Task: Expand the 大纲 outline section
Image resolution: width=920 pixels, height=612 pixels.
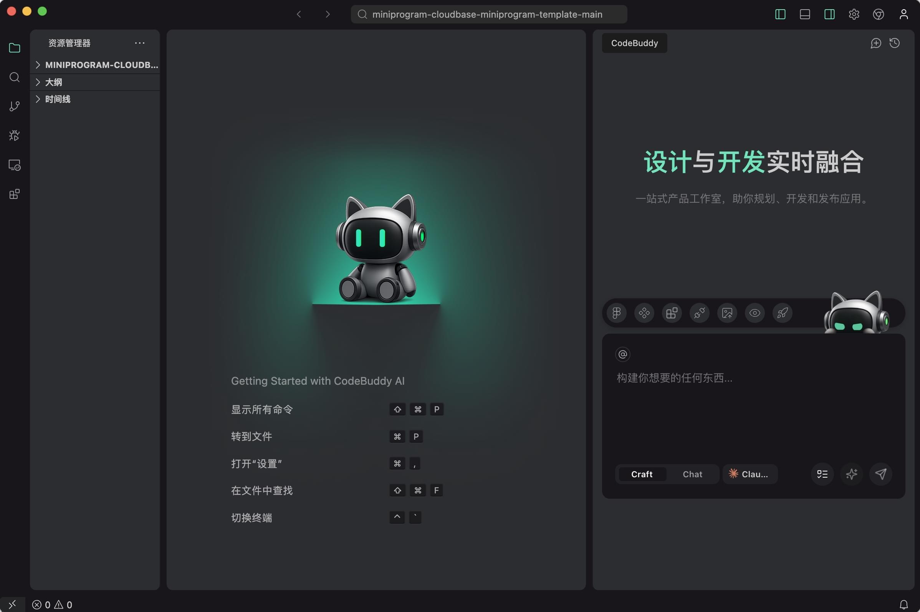Action: click(x=53, y=82)
